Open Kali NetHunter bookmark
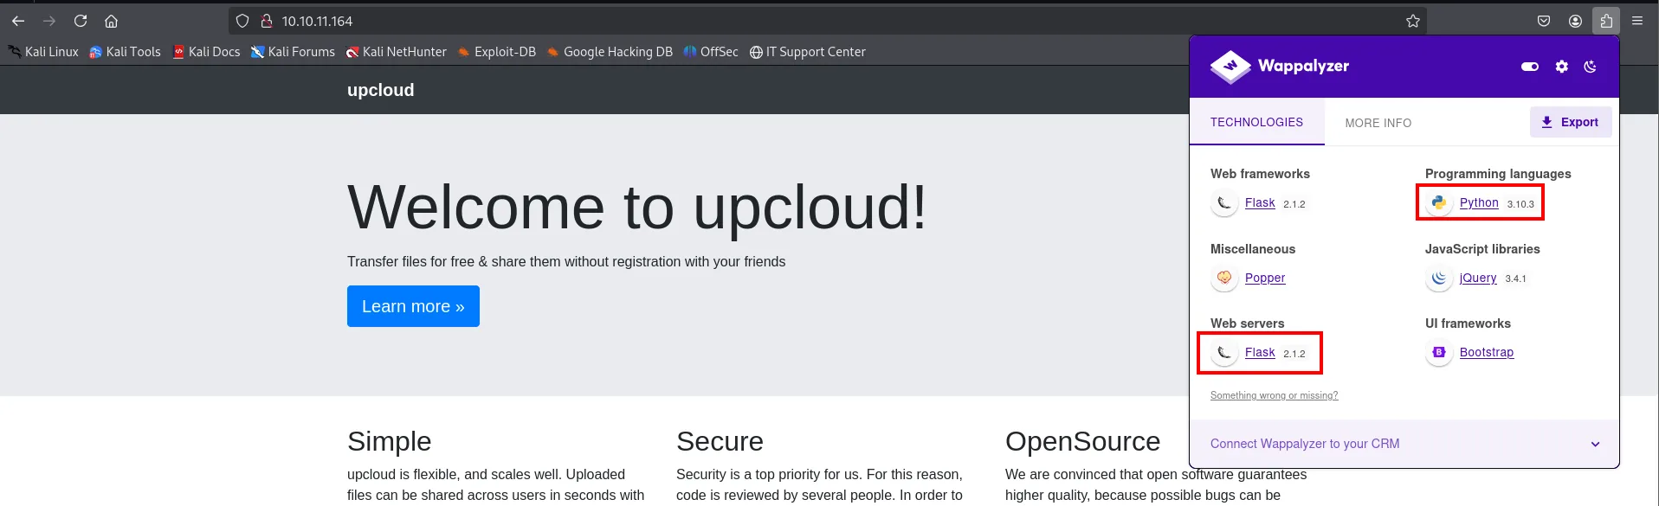This screenshot has width=1659, height=506. pyautogui.click(x=397, y=52)
